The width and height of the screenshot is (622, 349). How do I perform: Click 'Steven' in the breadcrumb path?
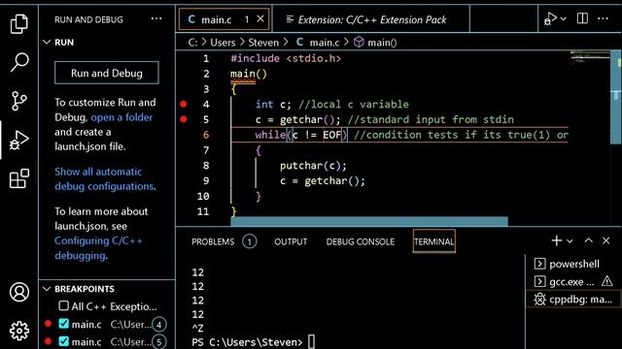(x=263, y=43)
